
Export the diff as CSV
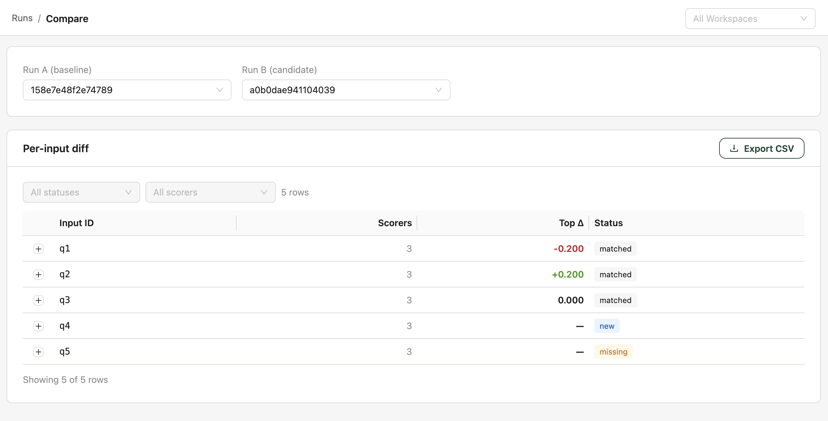(762, 148)
